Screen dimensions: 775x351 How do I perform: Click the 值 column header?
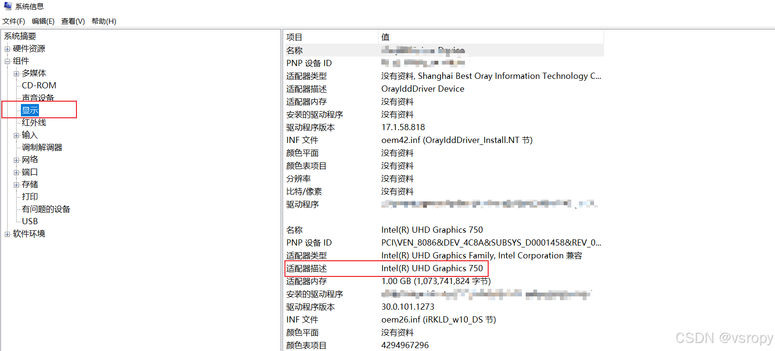491,37
